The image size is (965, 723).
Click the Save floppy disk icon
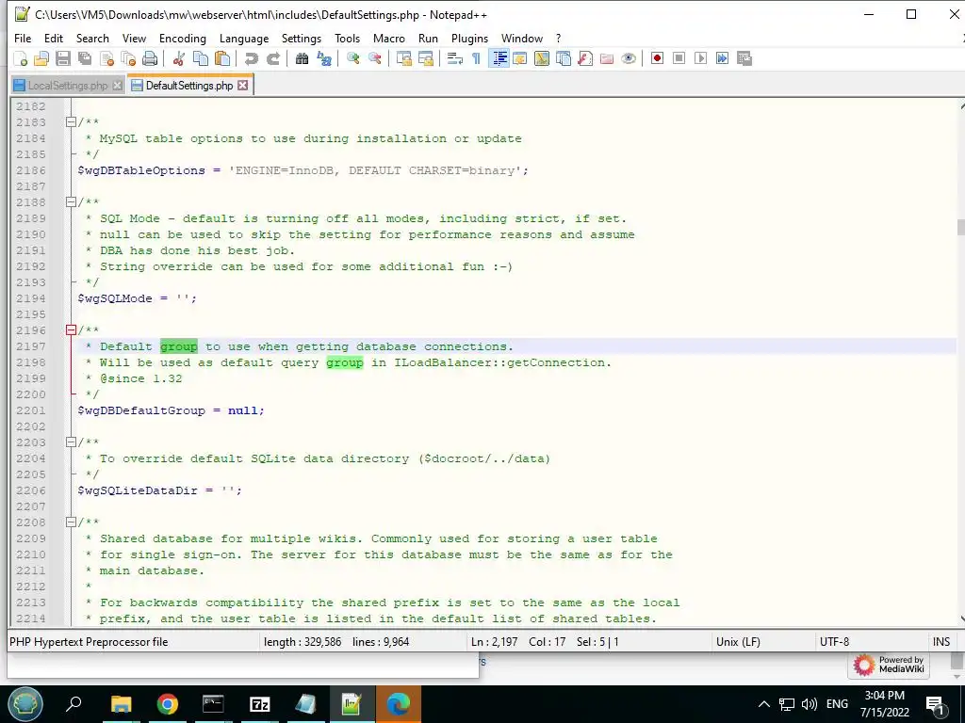(63, 58)
